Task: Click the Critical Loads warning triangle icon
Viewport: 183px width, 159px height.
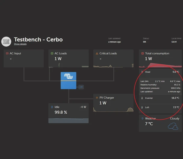Action: click(x=97, y=54)
